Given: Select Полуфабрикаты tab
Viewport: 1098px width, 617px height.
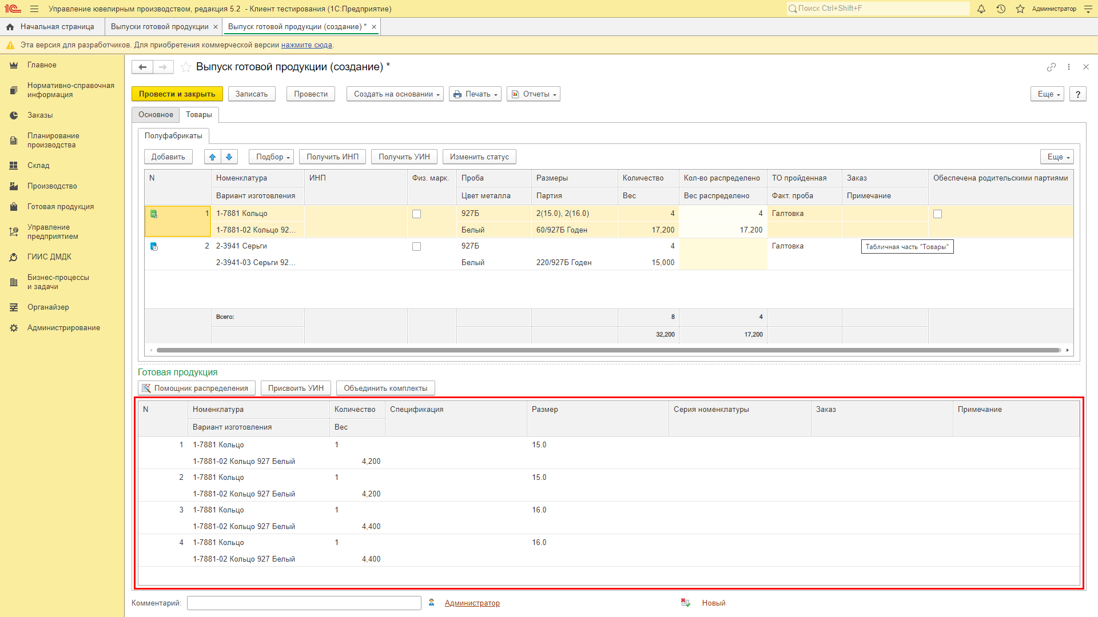Looking at the screenshot, I should [x=173, y=136].
